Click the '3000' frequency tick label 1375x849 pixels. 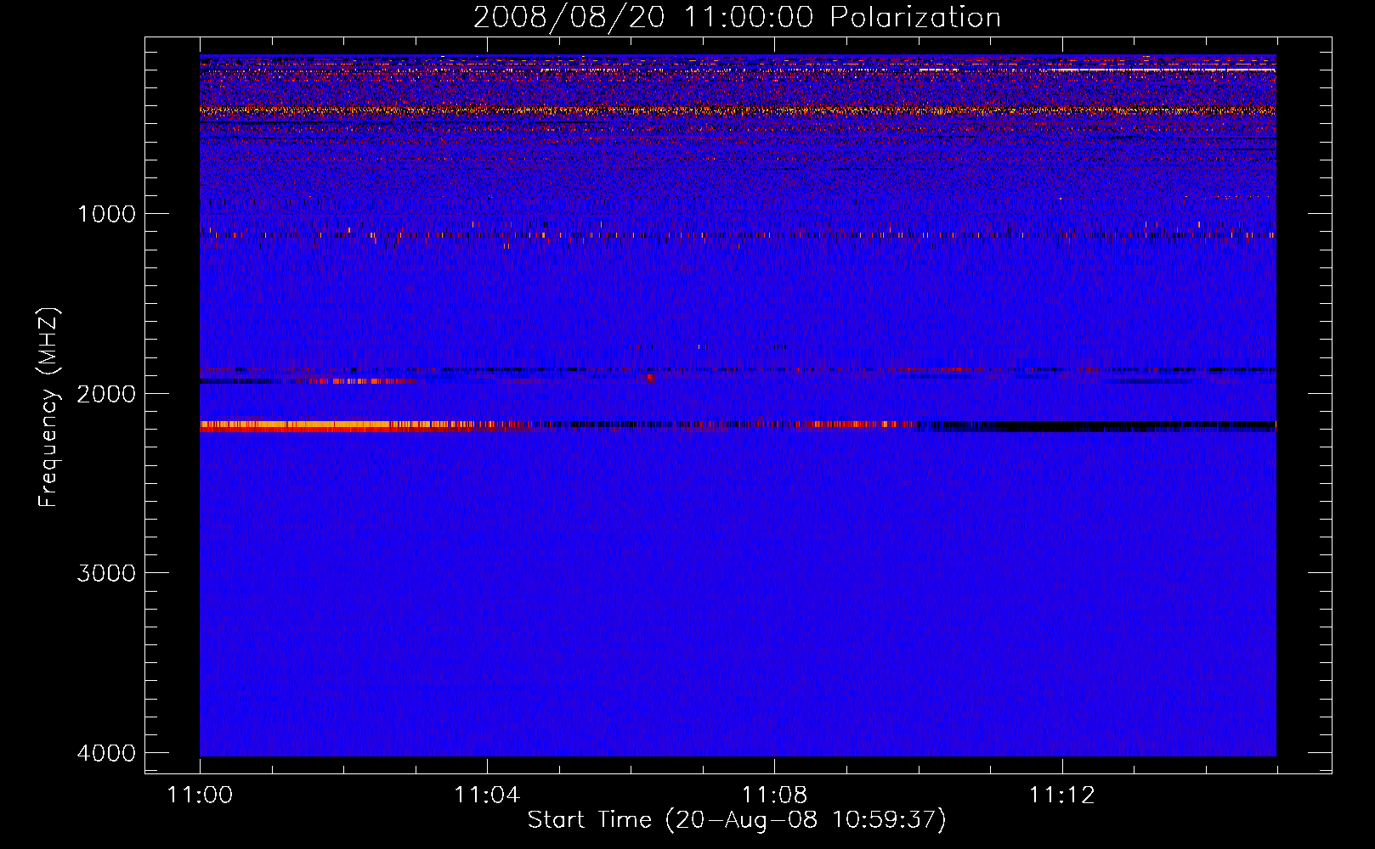click(106, 573)
